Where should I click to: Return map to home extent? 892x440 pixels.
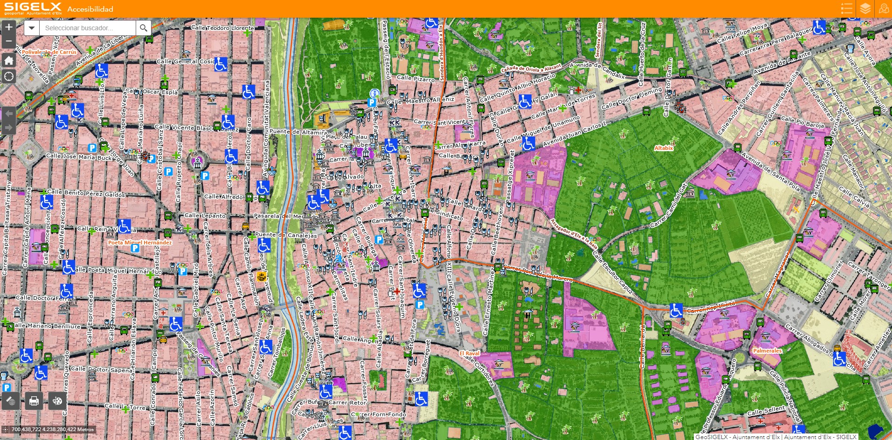(x=9, y=60)
